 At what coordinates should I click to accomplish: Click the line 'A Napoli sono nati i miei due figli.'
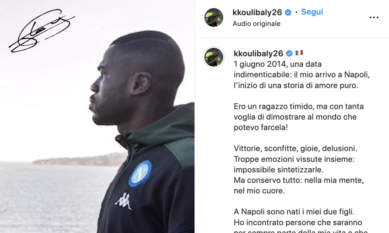point(294,212)
